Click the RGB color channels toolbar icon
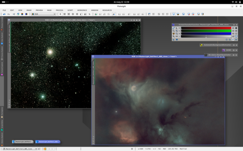Viewport: 243px width, 151px height. (22, 14)
